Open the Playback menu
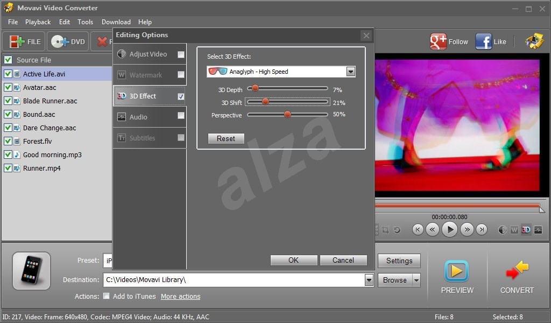Image resolution: width=551 pixels, height=323 pixels. pyautogui.click(x=38, y=22)
